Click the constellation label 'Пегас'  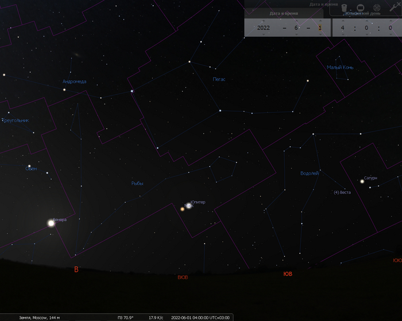[x=219, y=79]
